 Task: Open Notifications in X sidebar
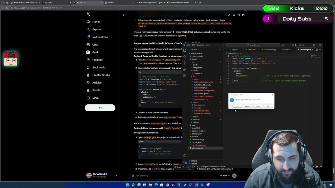pos(97,37)
